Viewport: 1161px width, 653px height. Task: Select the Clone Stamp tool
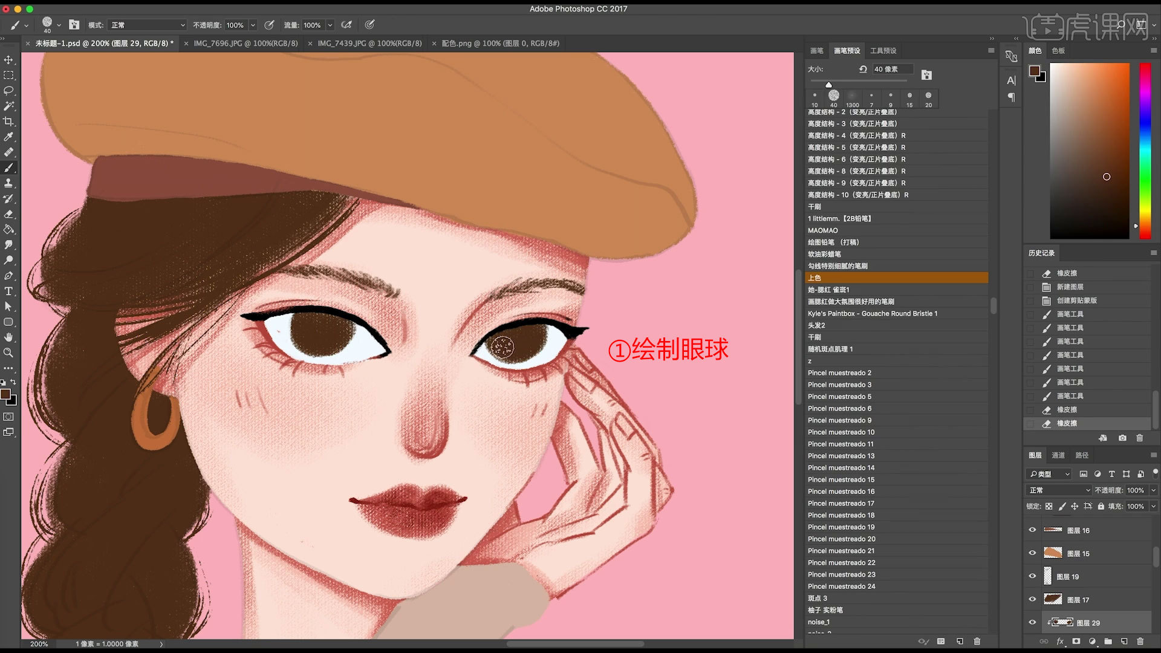(9, 183)
